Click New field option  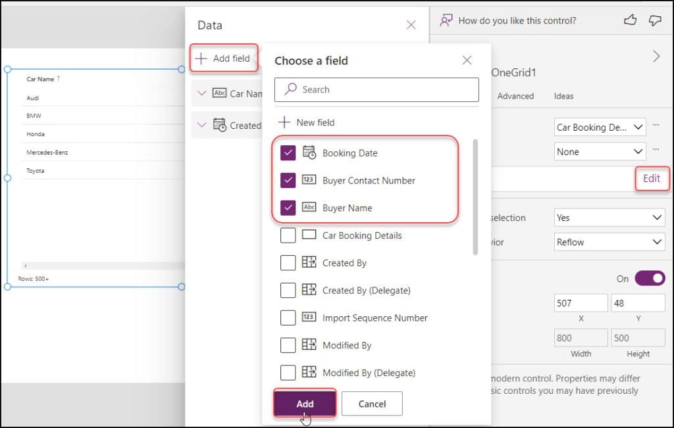(306, 122)
